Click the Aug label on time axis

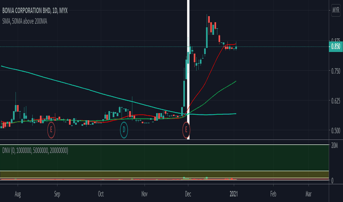[x=18, y=194]
